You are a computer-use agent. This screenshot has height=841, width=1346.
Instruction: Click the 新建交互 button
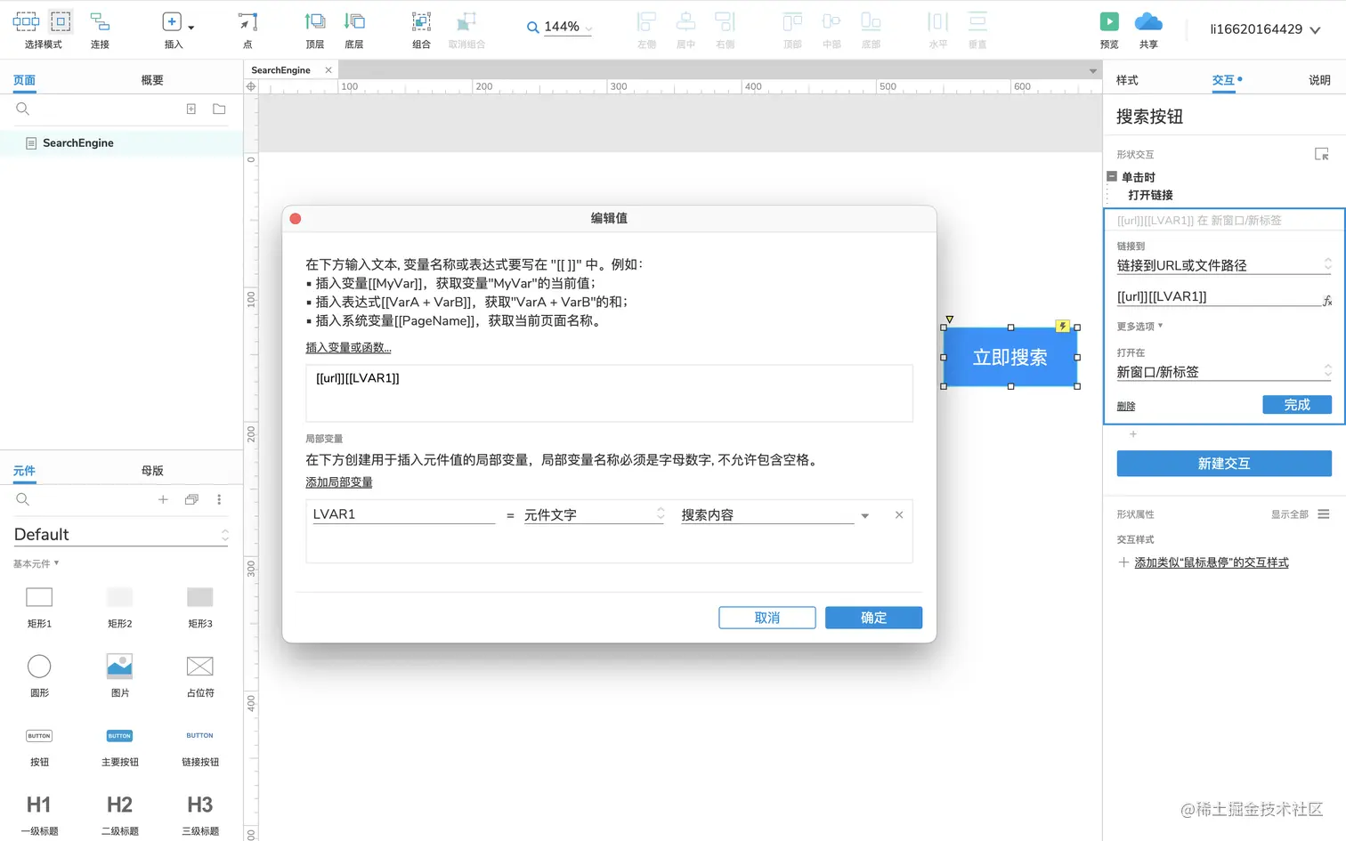[1224, 464]
